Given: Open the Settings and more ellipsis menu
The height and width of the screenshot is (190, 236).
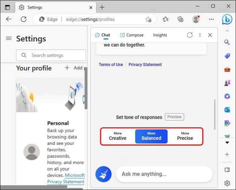Looking at the screenshot, I should (x=211, y=19).
